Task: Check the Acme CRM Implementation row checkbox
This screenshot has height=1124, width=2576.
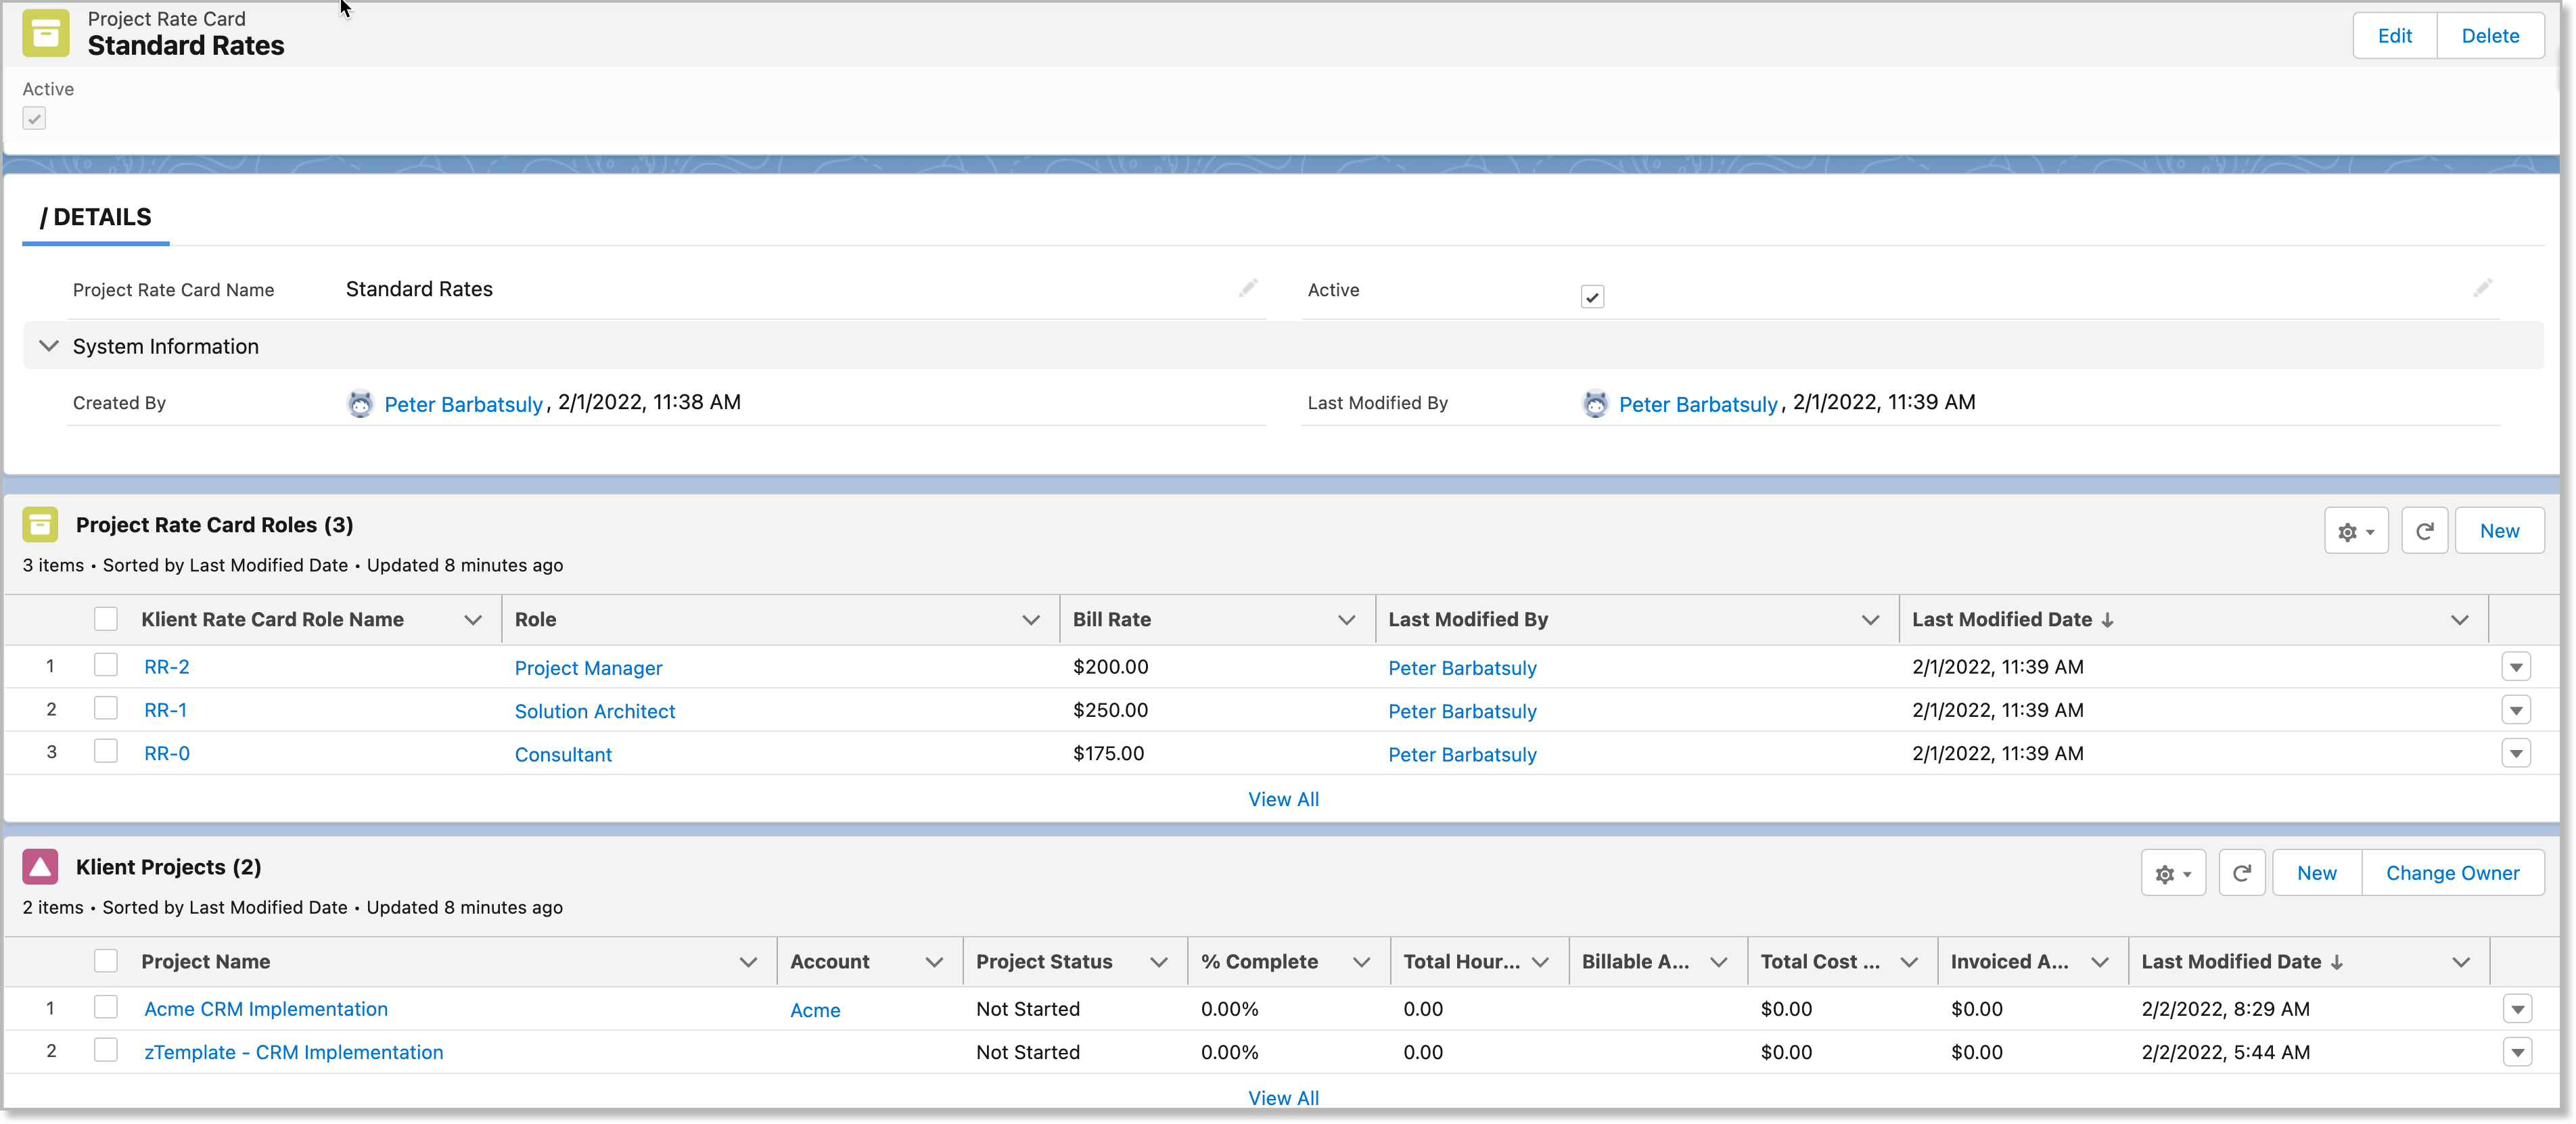Action: pos(105,1007)
